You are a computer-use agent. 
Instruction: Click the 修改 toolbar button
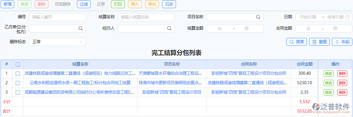pyautogui.click(x=25, y=4)
